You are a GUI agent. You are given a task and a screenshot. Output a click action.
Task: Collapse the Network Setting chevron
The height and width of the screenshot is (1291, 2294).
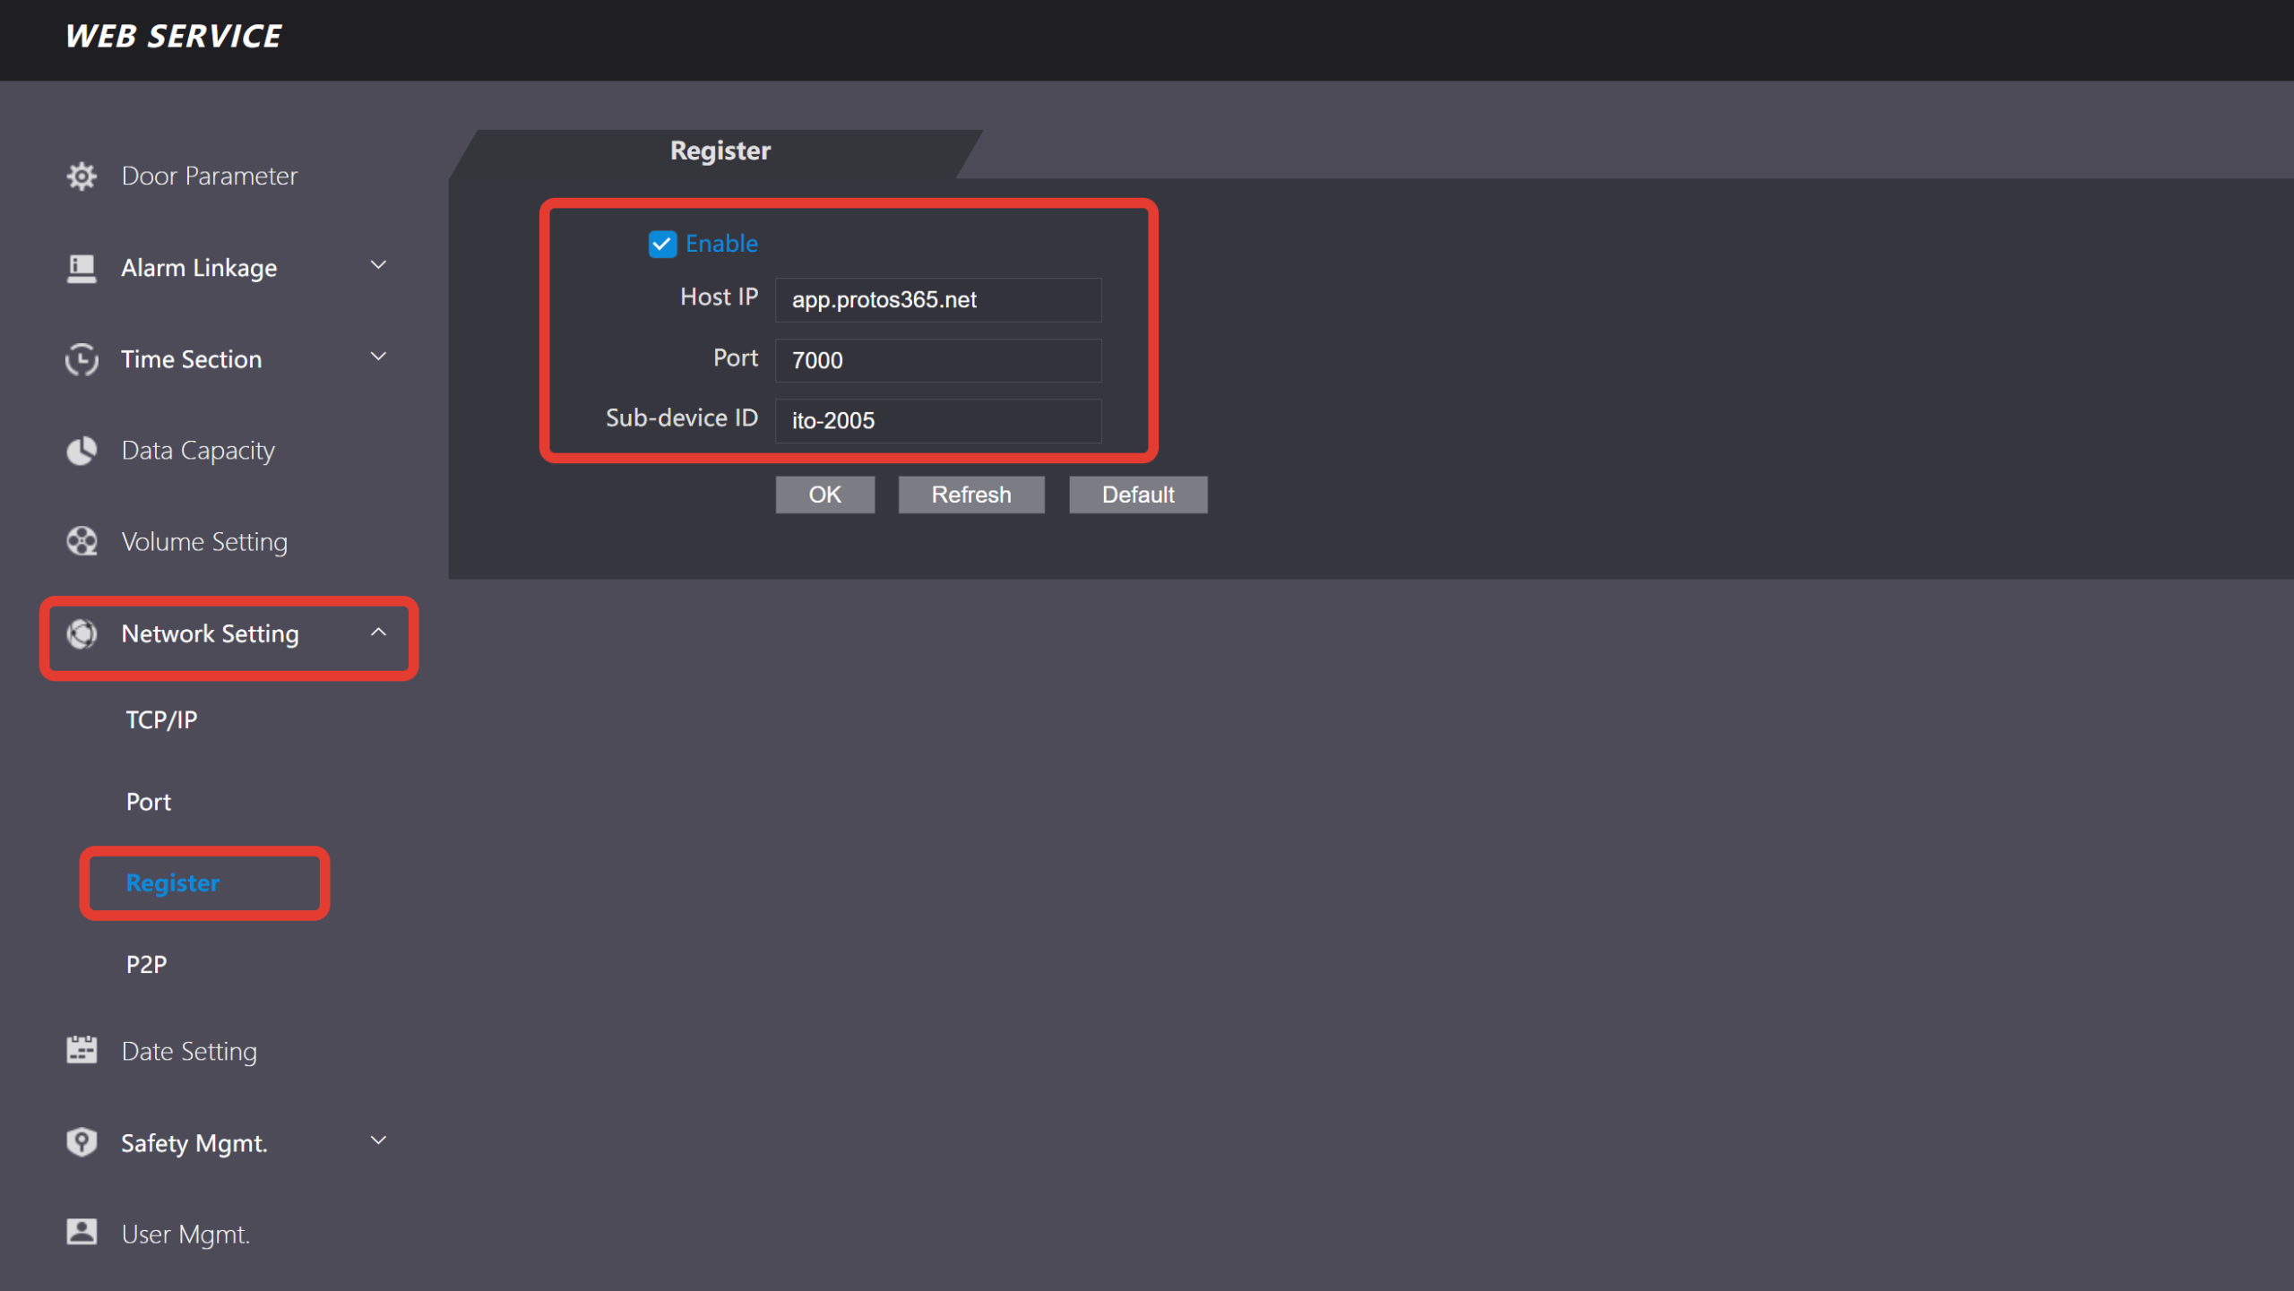(378, 633)
